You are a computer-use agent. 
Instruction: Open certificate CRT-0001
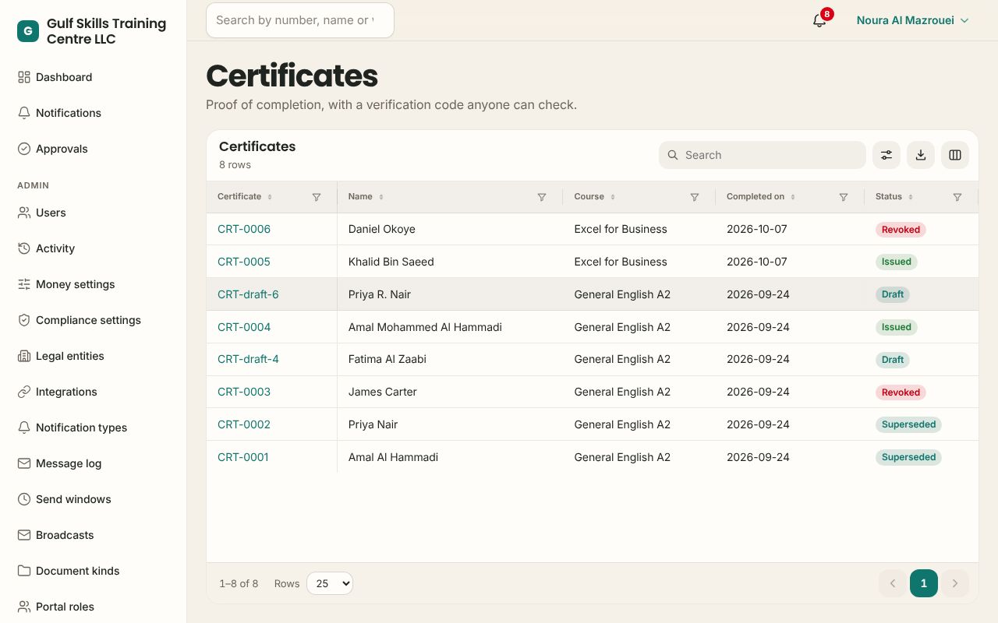pos(243,457)
